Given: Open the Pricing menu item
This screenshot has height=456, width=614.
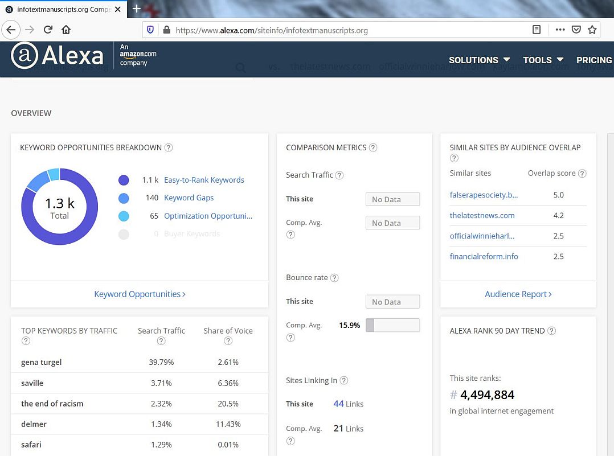Looking at the screenshot, I should [593, 60].
